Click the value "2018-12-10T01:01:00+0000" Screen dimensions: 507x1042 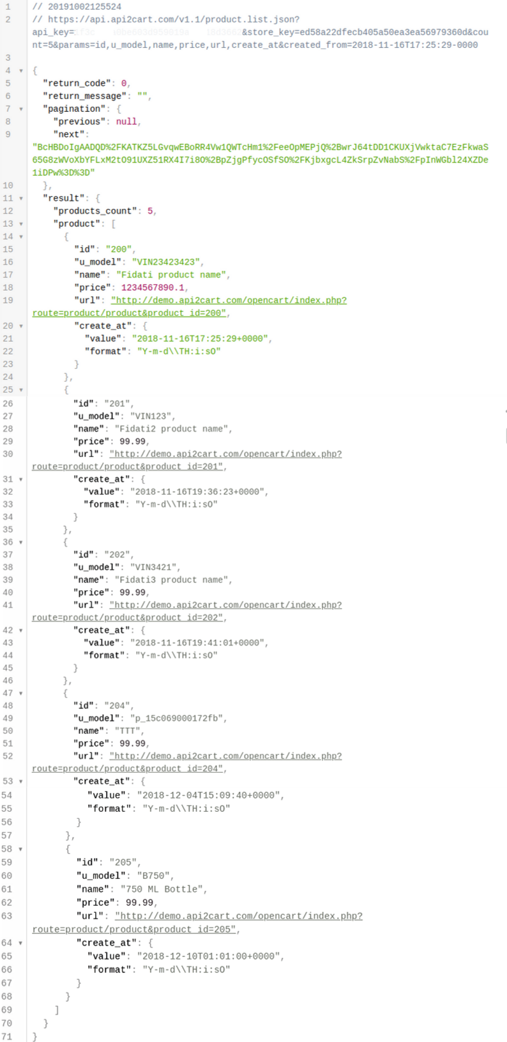(x=208, y=956)
